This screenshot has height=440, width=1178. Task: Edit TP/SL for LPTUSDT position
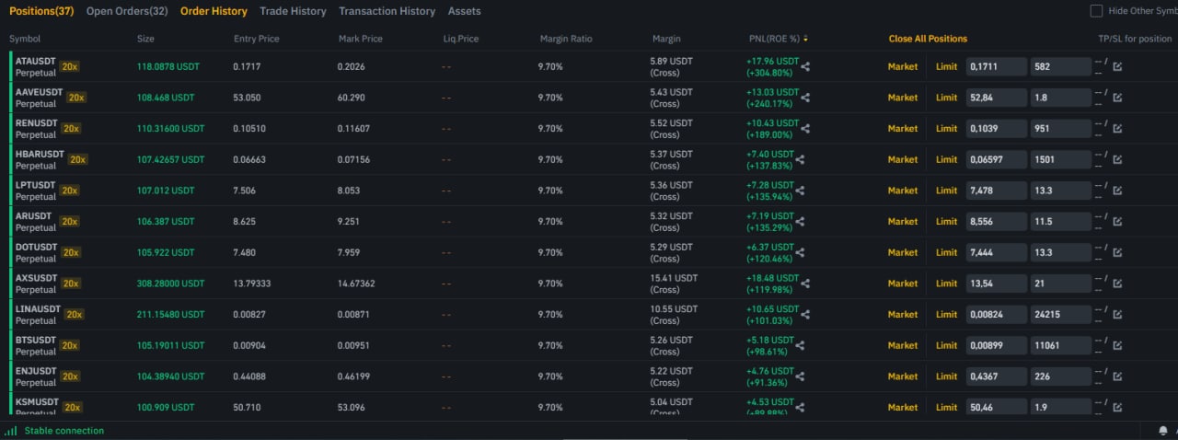(x=1117, y=191)
